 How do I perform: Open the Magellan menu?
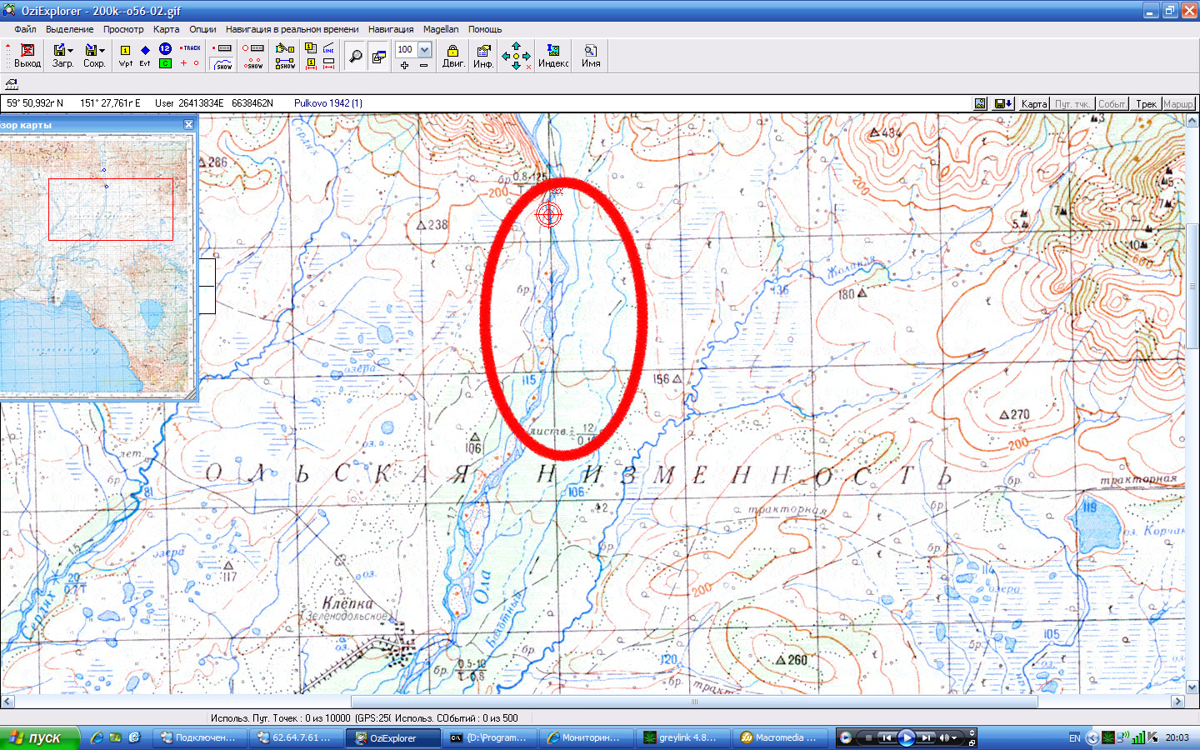[440, 29]
